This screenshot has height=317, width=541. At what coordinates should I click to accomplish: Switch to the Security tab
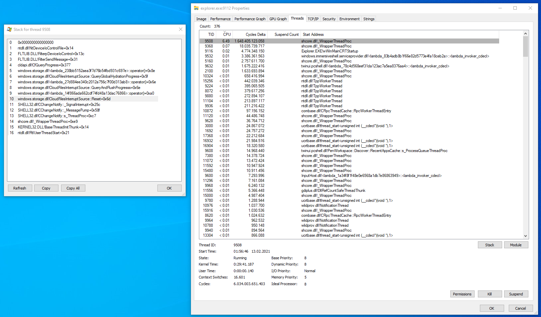coord(329,19)
